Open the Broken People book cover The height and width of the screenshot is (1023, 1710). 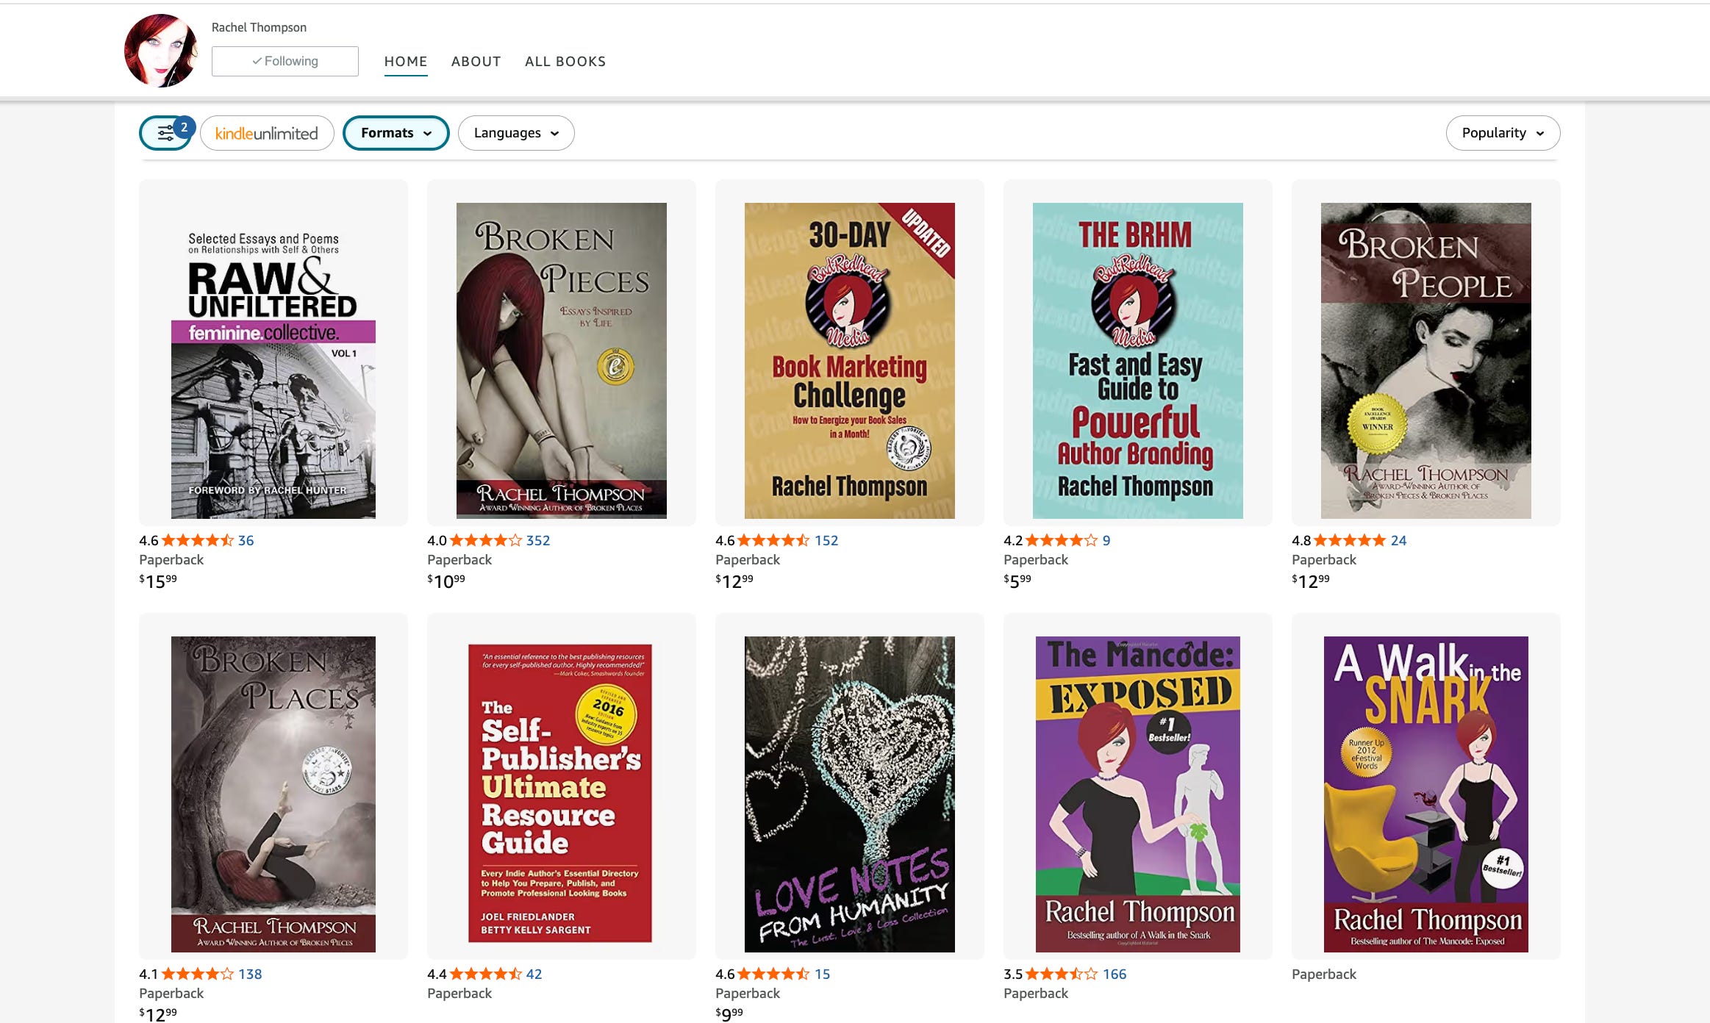[x=1426, y=361]
